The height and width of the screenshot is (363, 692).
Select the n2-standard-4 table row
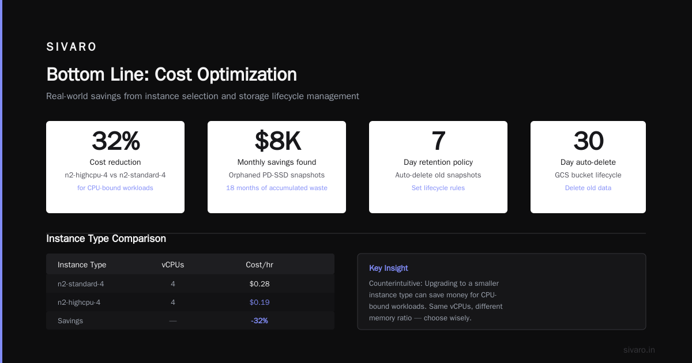[190, 283]
